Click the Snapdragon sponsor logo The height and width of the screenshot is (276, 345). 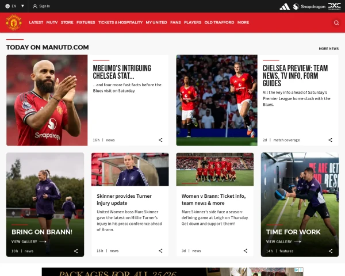click(309, 6)
